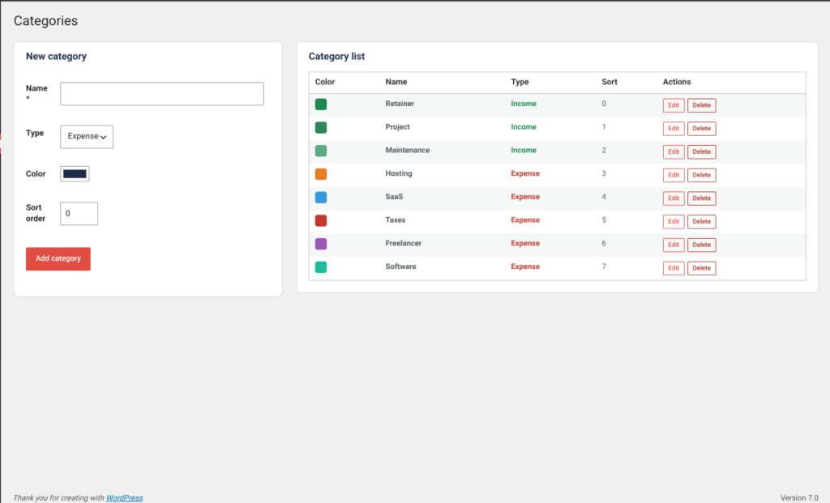Open the WordPress footer link
This screenshot has height=503, width=830.
(124, 497)
